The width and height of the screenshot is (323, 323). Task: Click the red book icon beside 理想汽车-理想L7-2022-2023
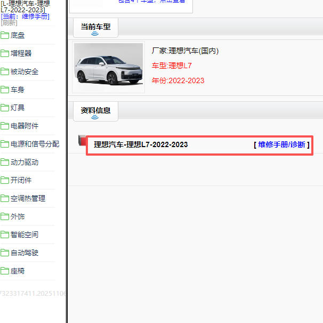[x=82, y=141]
